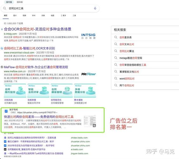Click the 合同履约监控 MeFlow card image
The width and height of the screenshot is (179, 159).
point(15,91)
